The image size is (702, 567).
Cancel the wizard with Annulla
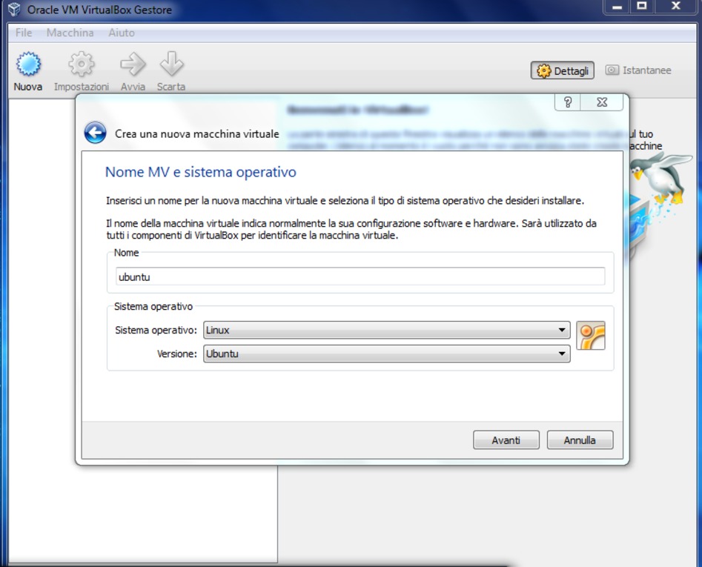click(x=580, y=440)
